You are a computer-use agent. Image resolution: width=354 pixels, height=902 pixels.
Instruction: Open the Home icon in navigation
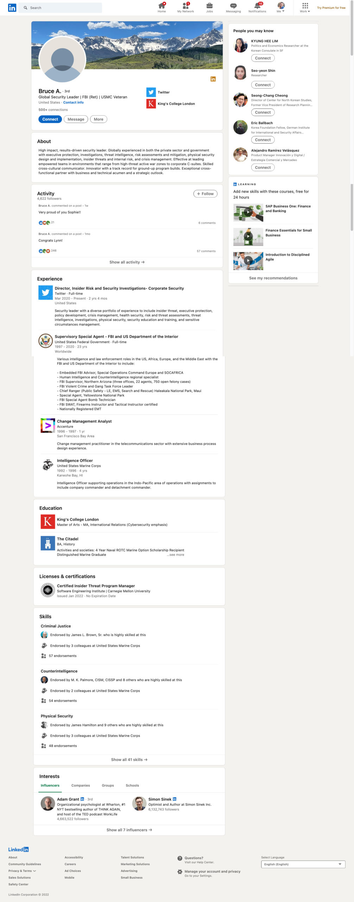[162, 6]
